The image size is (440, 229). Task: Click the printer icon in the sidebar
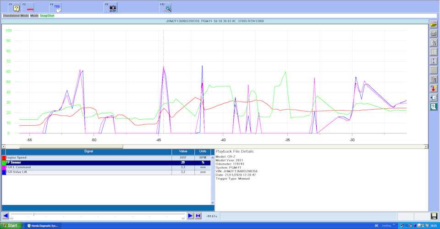(x=434, y=33)
